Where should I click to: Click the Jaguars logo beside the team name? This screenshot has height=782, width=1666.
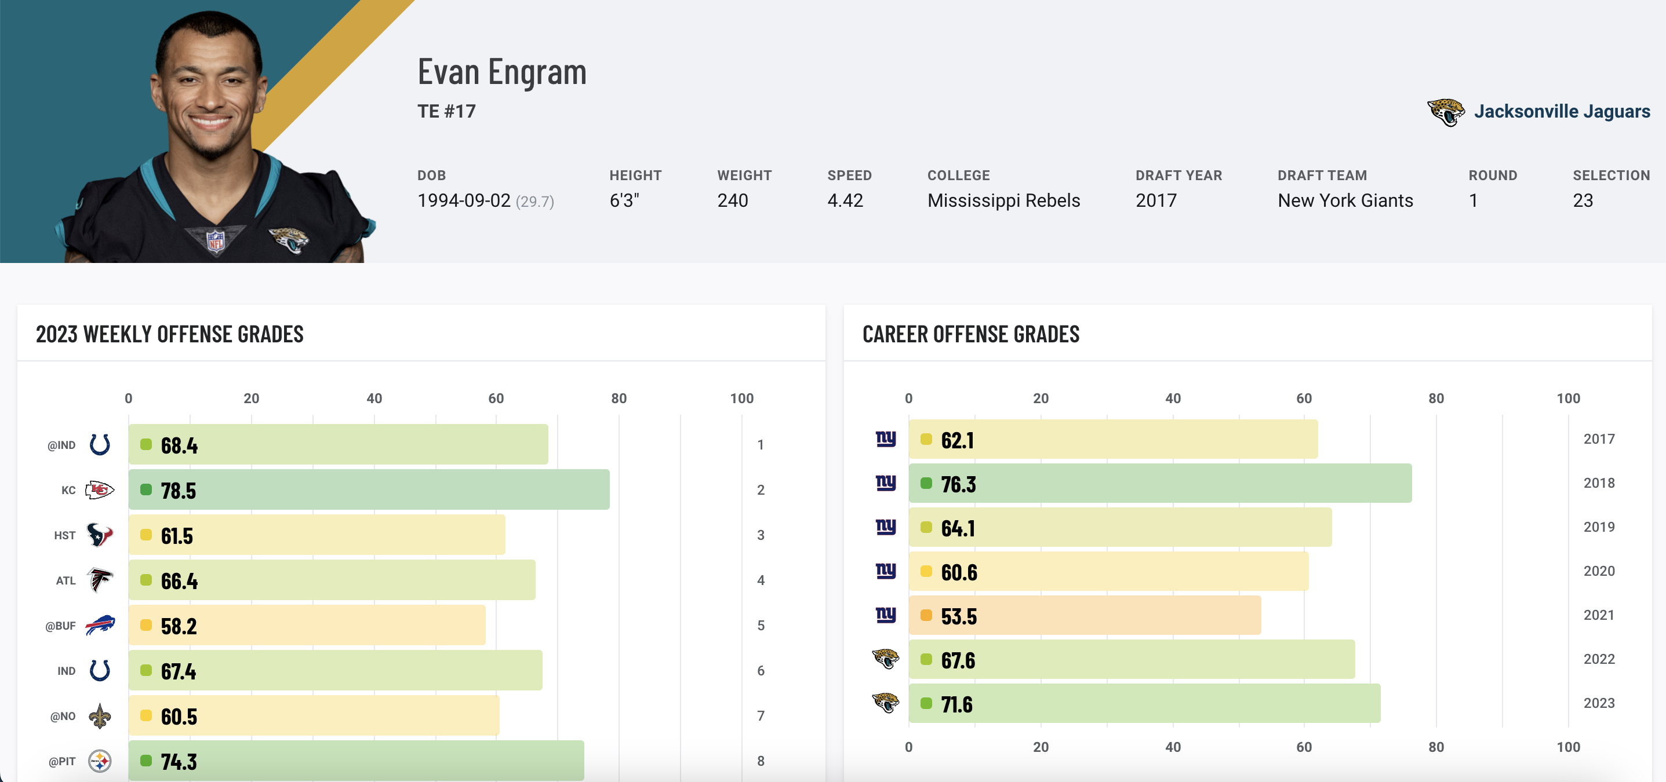click(x=1446, y=112)
